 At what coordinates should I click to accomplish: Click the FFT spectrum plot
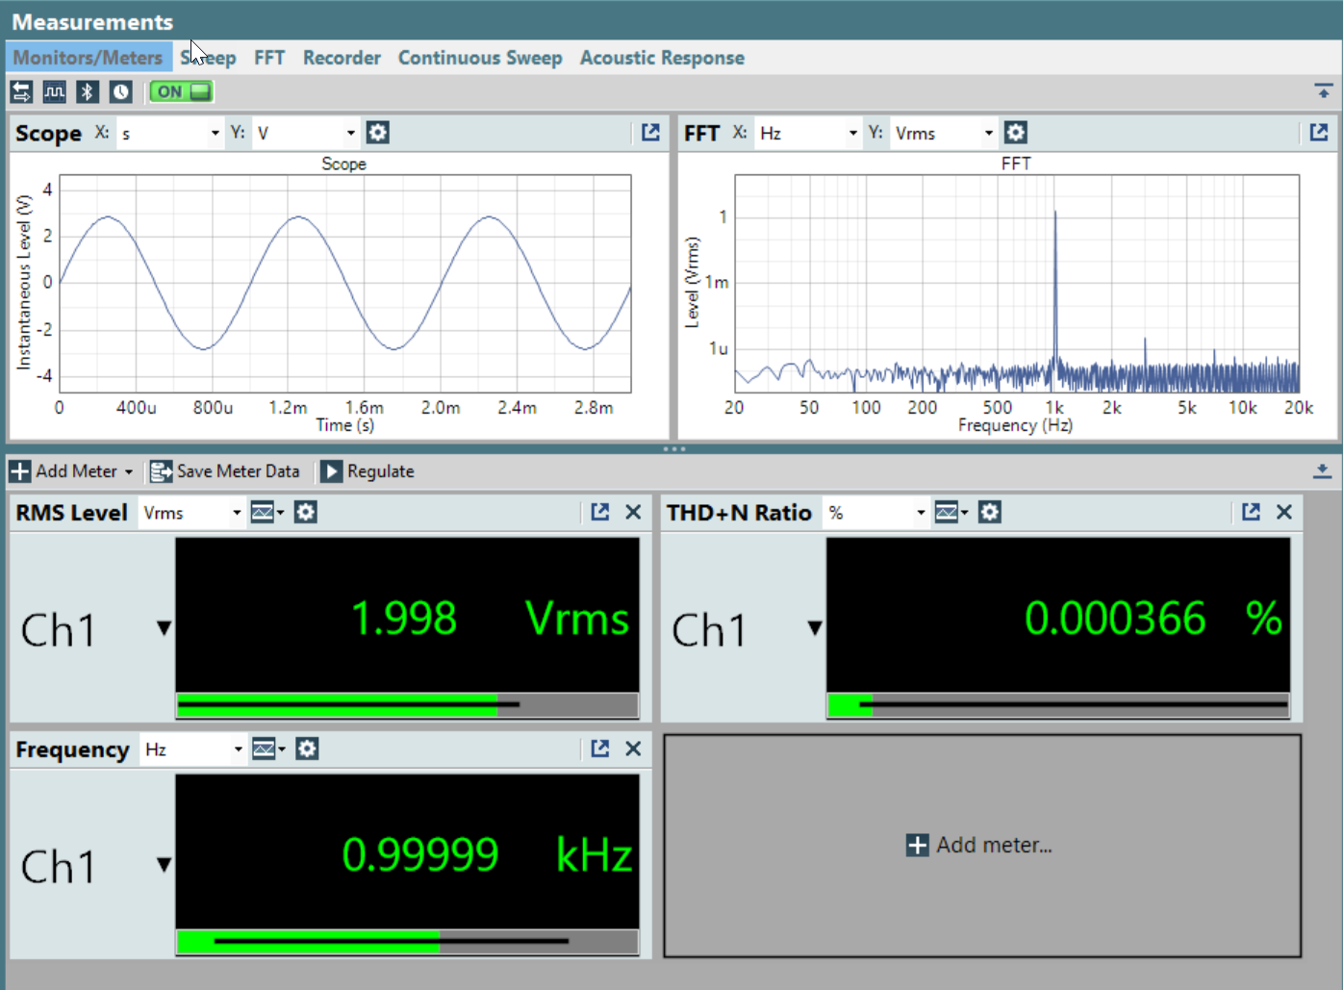pos(1017,284)
